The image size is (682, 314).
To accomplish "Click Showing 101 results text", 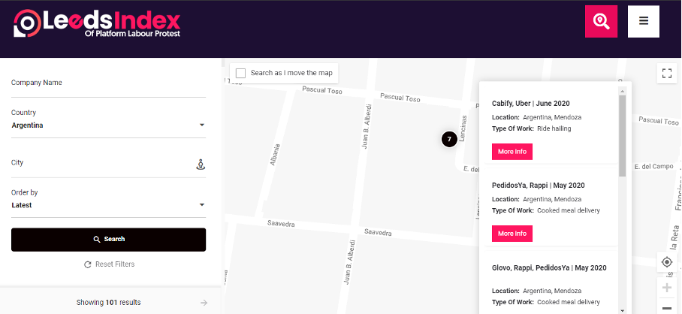I will pos(108,302).
